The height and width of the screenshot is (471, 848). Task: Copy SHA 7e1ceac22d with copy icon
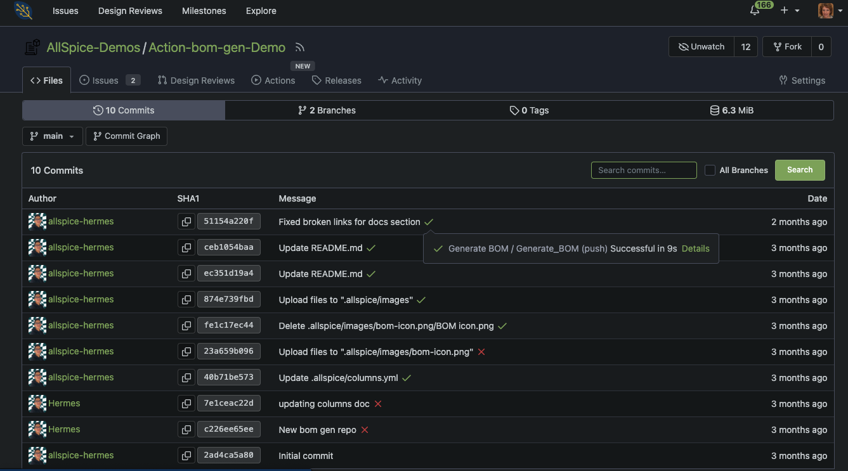(x=186, y=404)
